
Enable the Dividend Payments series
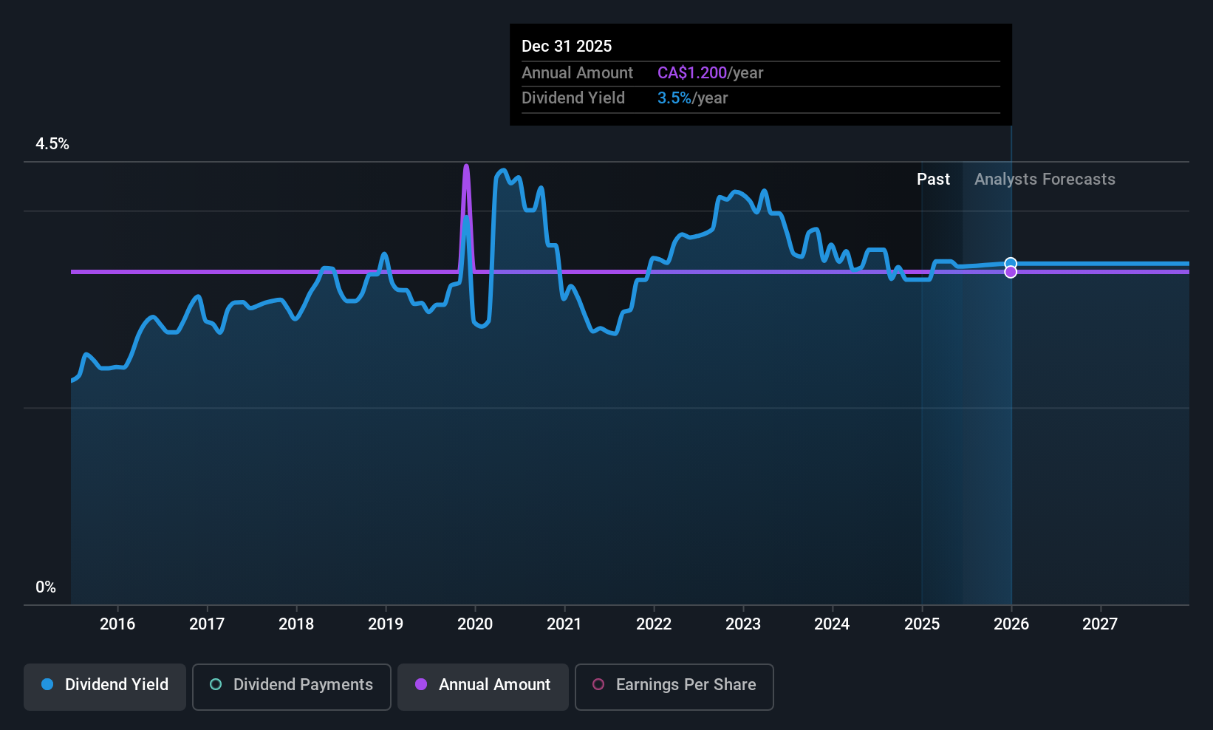[292, 686]
